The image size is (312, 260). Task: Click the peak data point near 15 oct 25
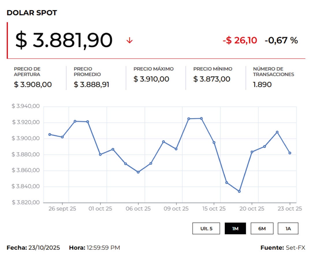[x=201, y=118]
